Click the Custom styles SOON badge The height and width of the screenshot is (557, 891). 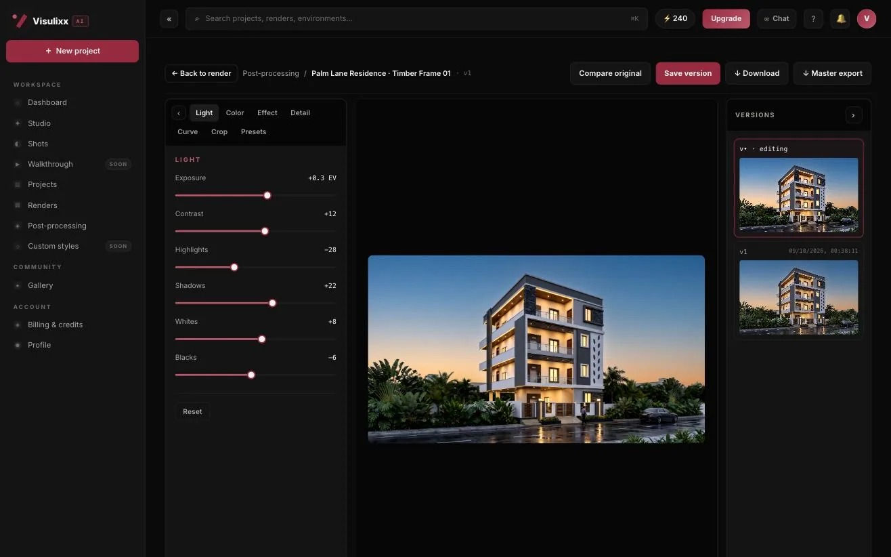[x=118, y=246]
